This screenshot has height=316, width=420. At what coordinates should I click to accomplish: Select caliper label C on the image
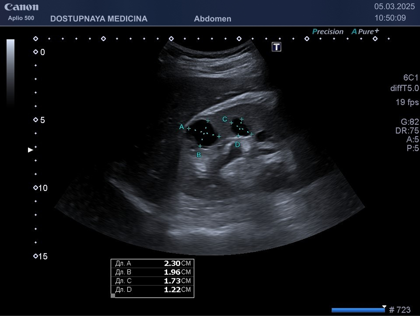pyautogui.click(x=224, y=119)
